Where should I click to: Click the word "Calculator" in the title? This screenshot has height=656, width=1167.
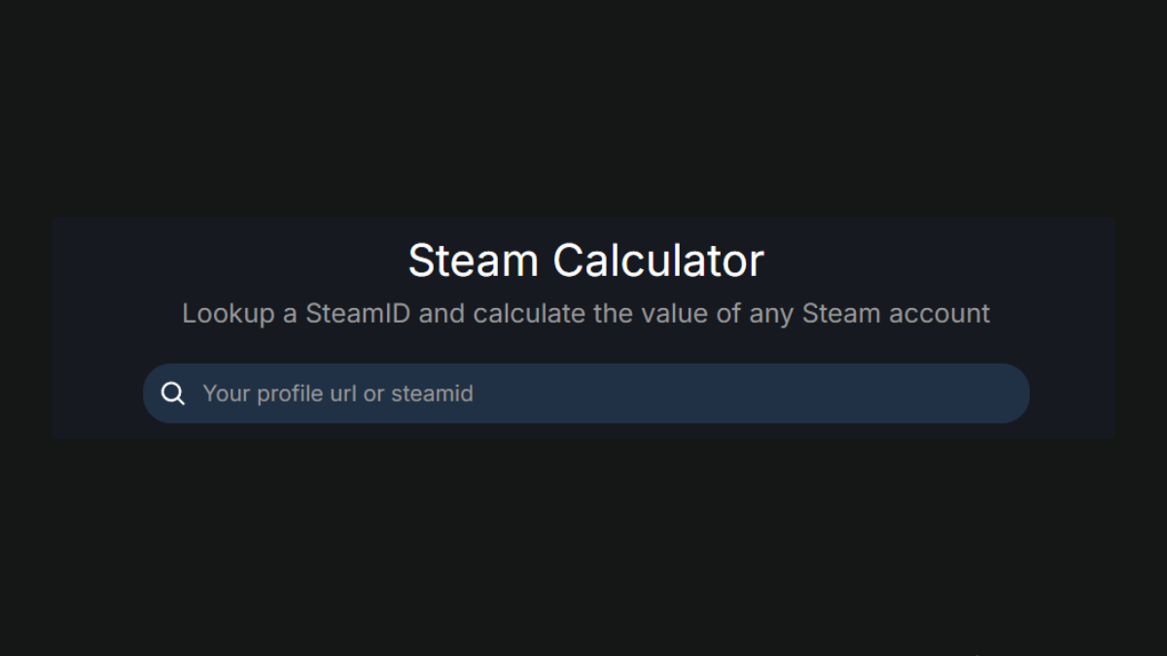pos(658,260)
